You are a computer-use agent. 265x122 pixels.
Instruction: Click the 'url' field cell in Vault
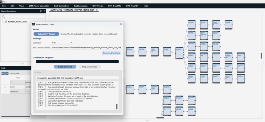point(18,82)
